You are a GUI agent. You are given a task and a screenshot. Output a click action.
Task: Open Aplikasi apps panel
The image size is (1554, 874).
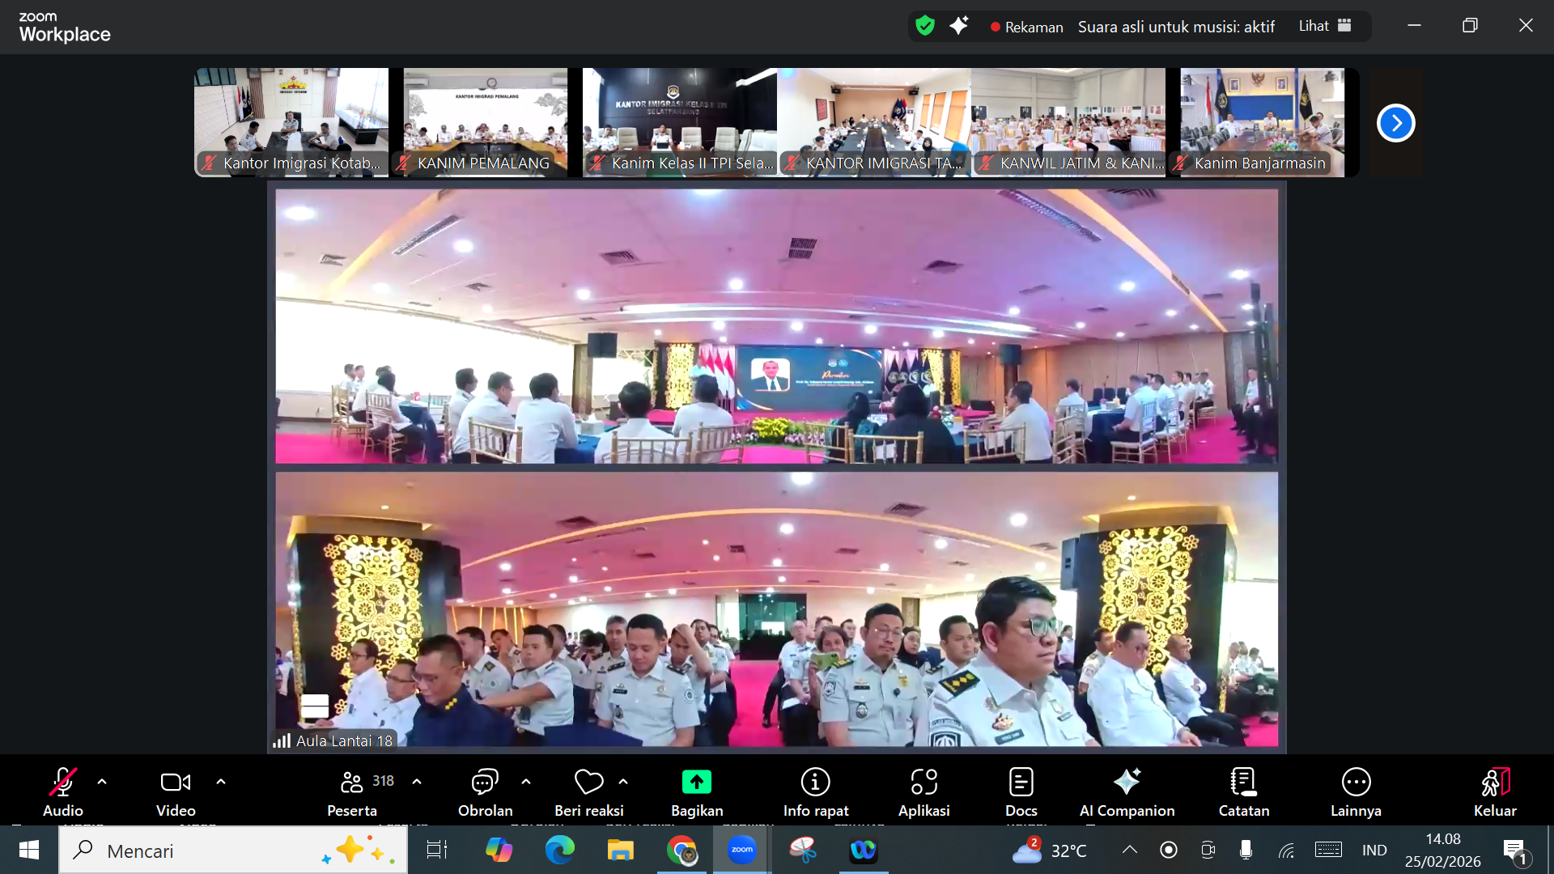pyautogui.click(x=923, y=791)
